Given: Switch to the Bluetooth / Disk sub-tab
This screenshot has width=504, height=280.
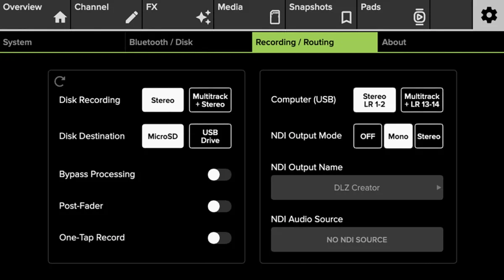Looking at the screenshot, I should 189,42.
